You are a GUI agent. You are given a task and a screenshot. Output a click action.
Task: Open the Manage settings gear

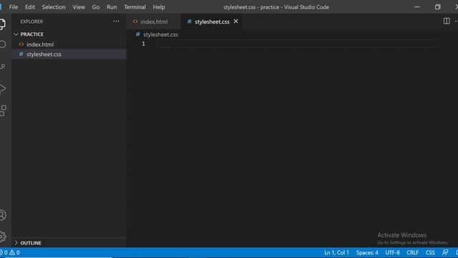(x=3, y=236)
